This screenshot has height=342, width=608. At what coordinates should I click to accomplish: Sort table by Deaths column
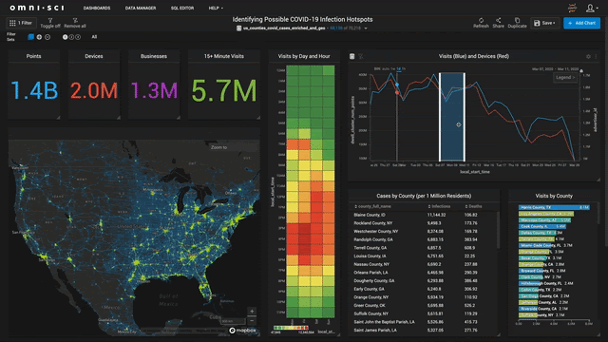pos(473,206)
